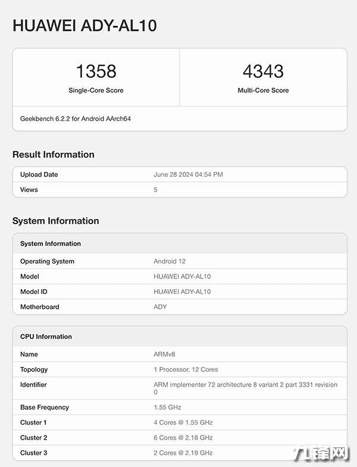This screenshot has height=467, width=357.
Task: Click the System Information section heading
Action: [55, 221]
